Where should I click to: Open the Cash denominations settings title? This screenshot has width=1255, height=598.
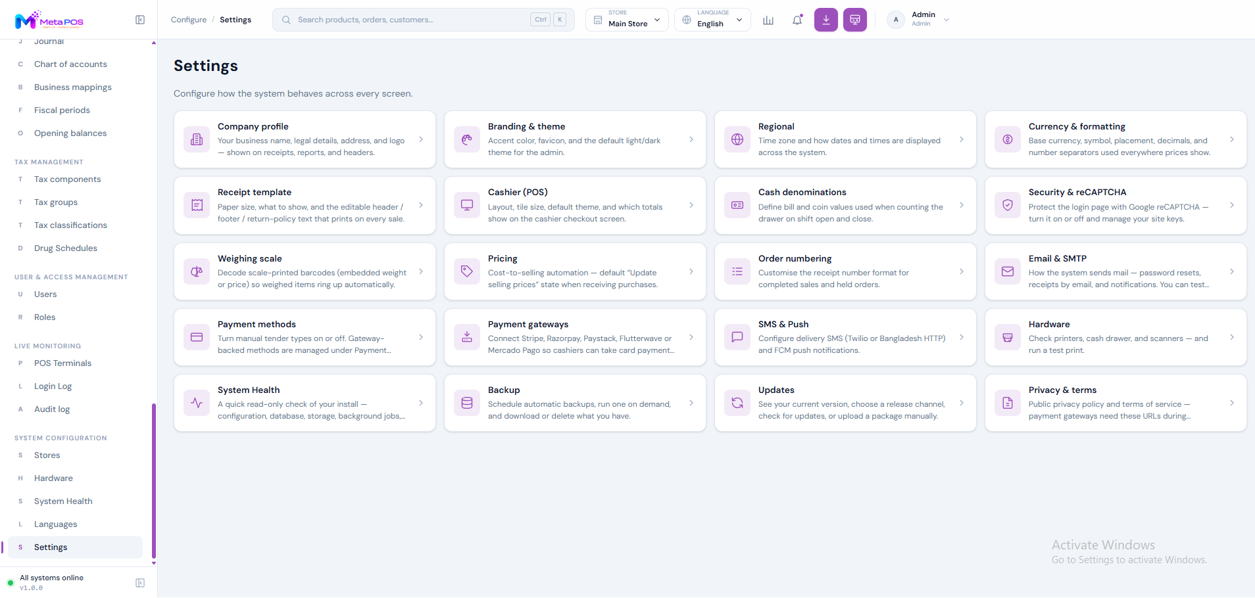[x=802, y=193]
